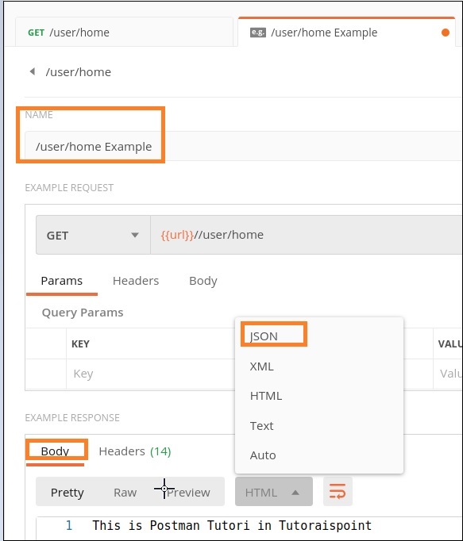Pick Text from the format menu
463x541 pixels.
point(261,426)
